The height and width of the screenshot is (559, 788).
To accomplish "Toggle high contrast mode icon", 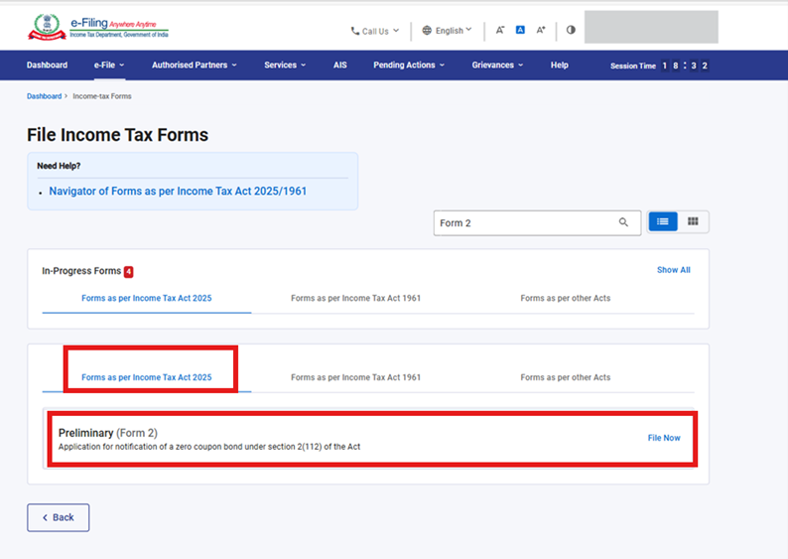I will click(571, 30).
